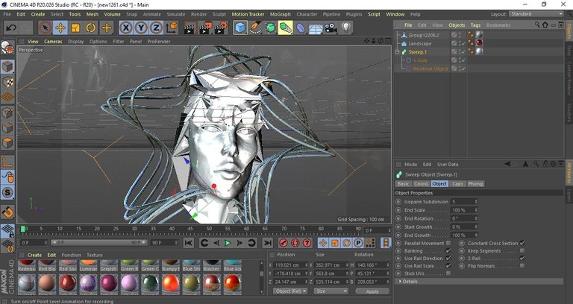Activate the Rotate tool
The image size is (573, 304).
tap(90, 28)
